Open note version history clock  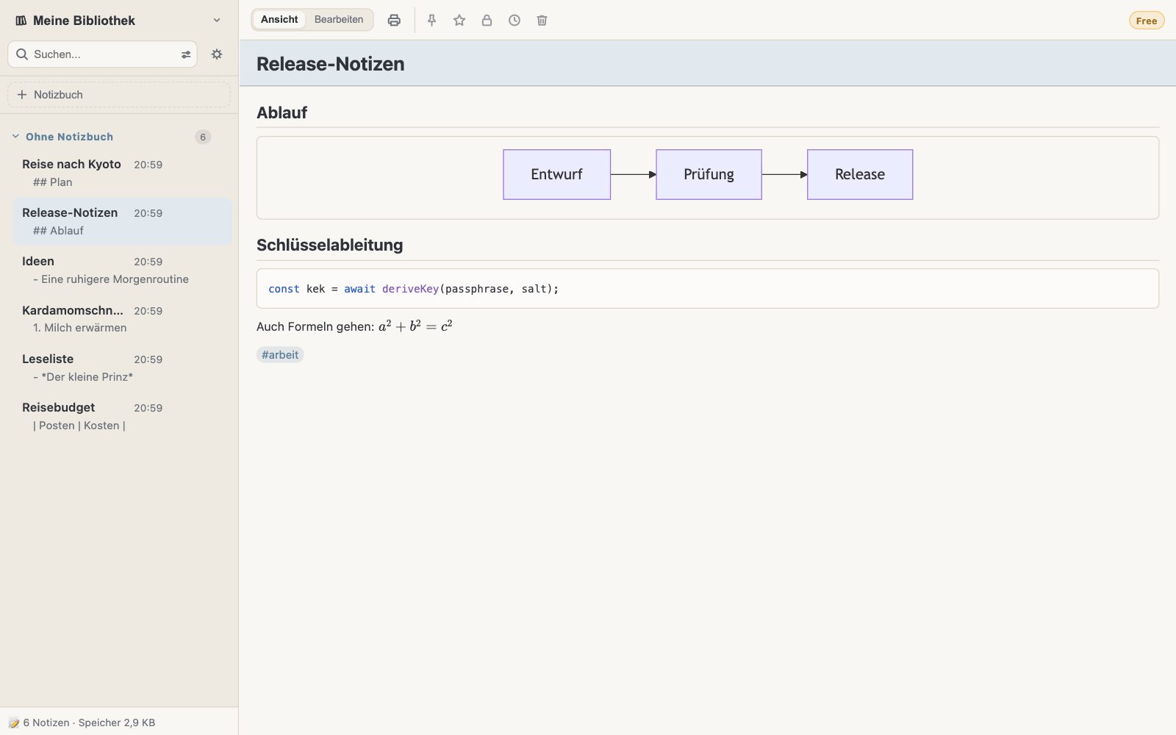pyautogui.click(x=514, y=21)
